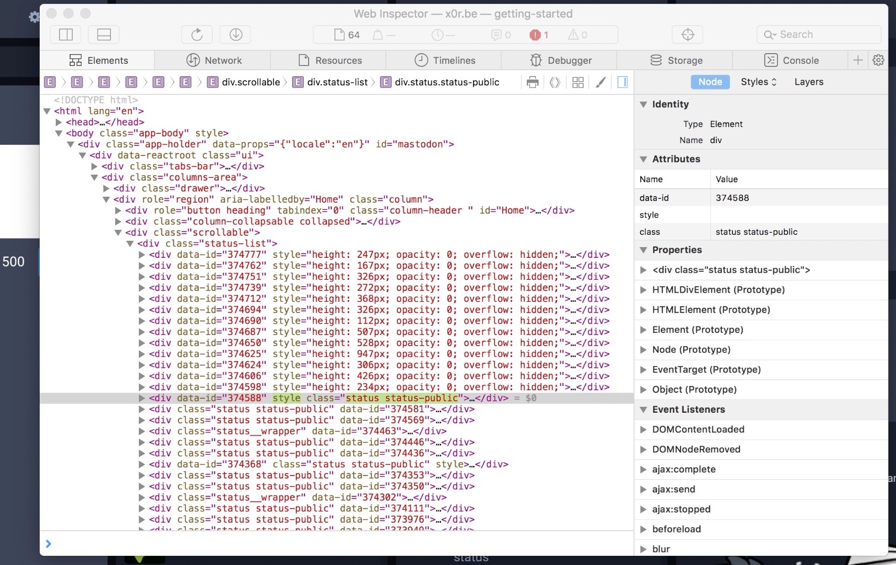Expand the selected div data-id 374588 node
This screenshot has width=896, height=565.
click(x=141, y=398)
